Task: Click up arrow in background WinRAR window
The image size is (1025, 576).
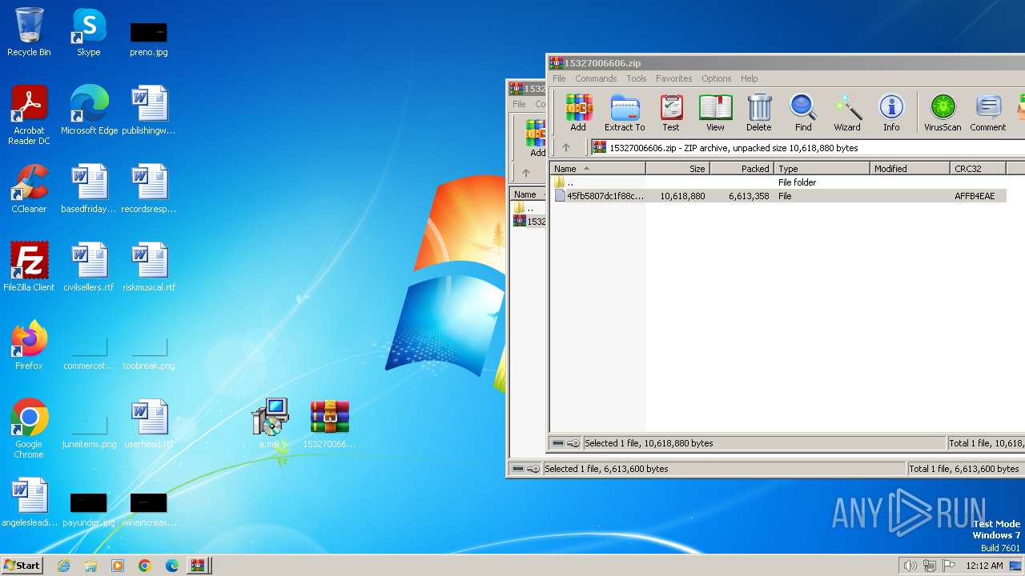Action: [x=525, y=173]
